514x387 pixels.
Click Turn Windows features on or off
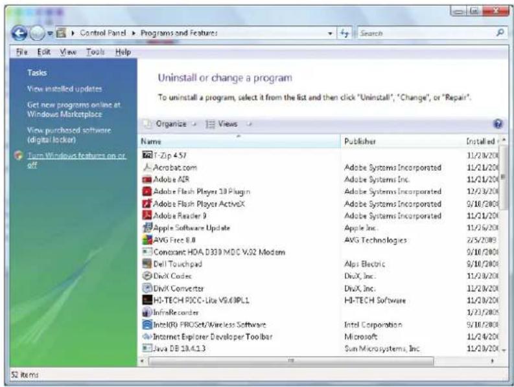click(76, 160)
